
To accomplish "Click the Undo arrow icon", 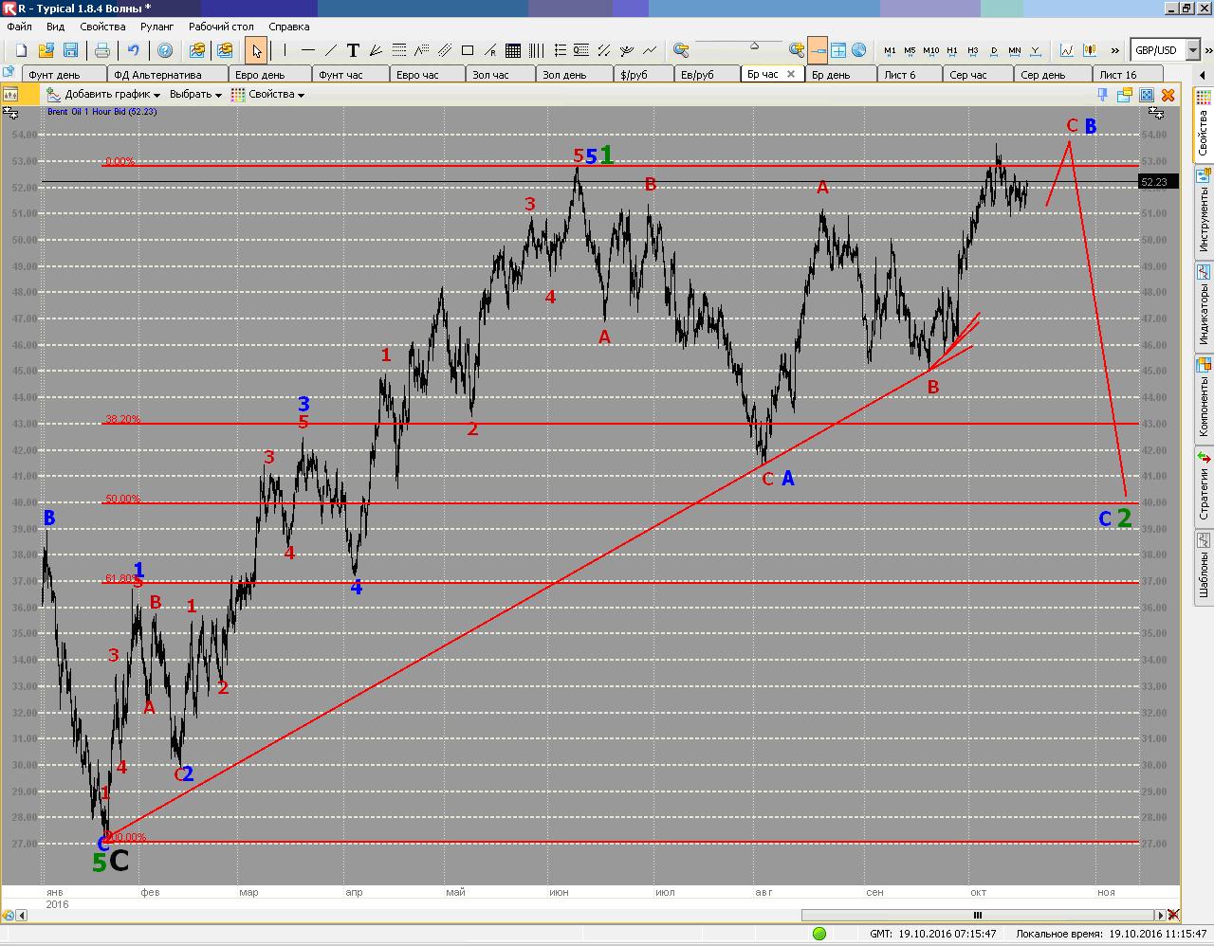I will (134, 50).
